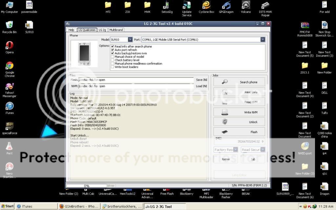Open the Read Security dropdown
Screen dimensions: 336x210
(x=263, y=150)
